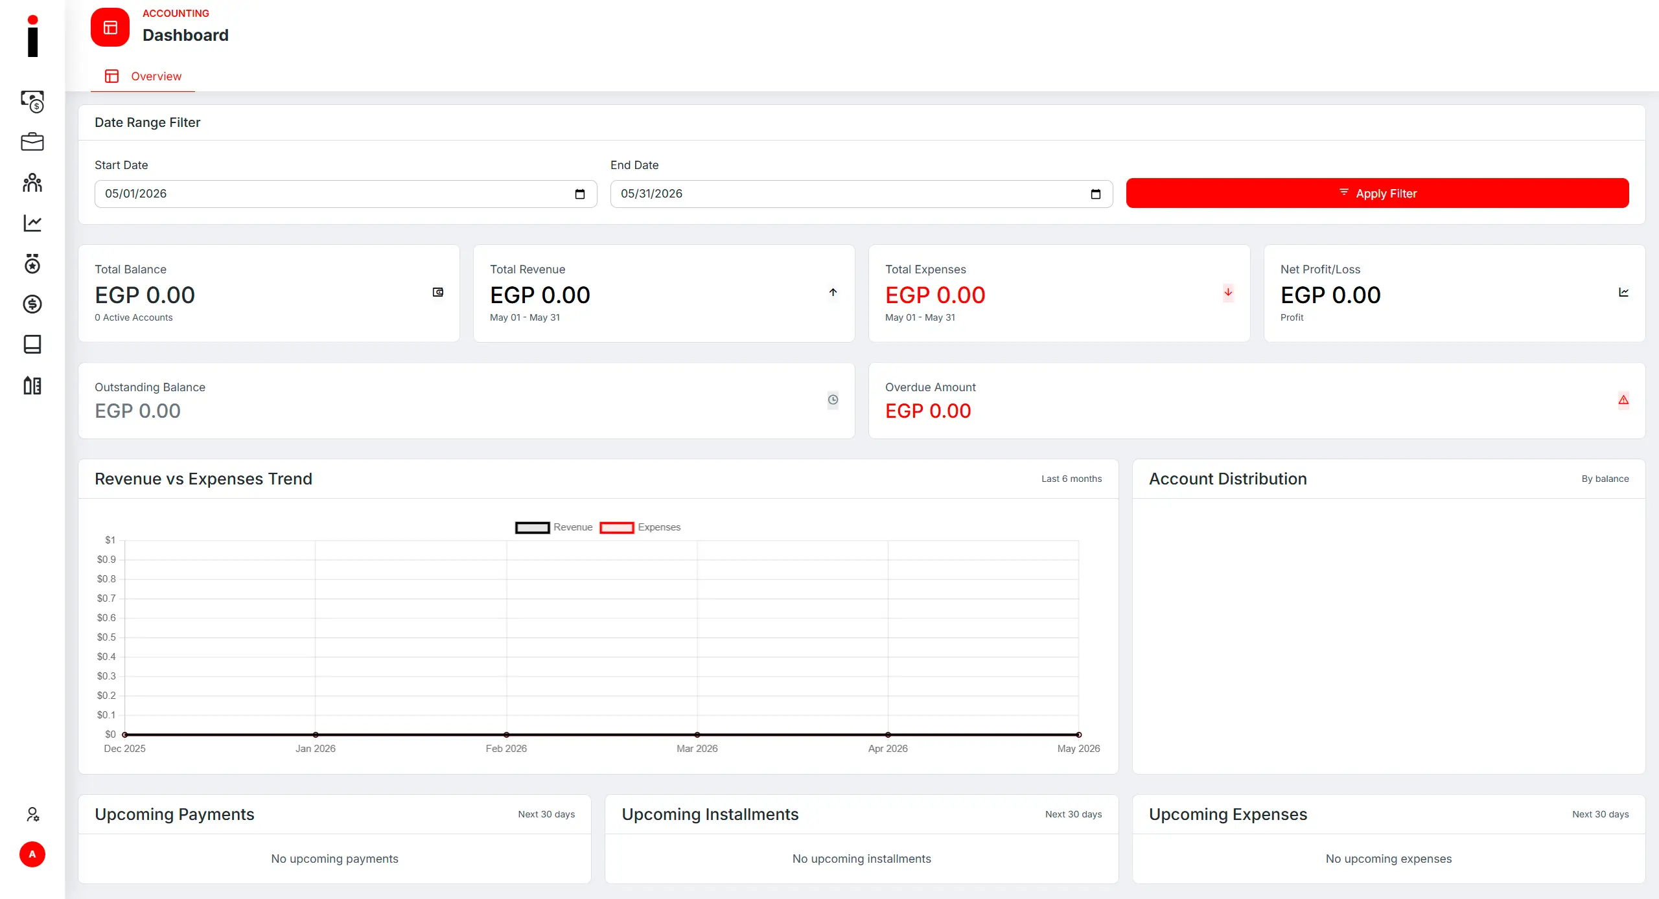Click 'Next 30 days' in Upcoming Expenses

coord(1601,814)
